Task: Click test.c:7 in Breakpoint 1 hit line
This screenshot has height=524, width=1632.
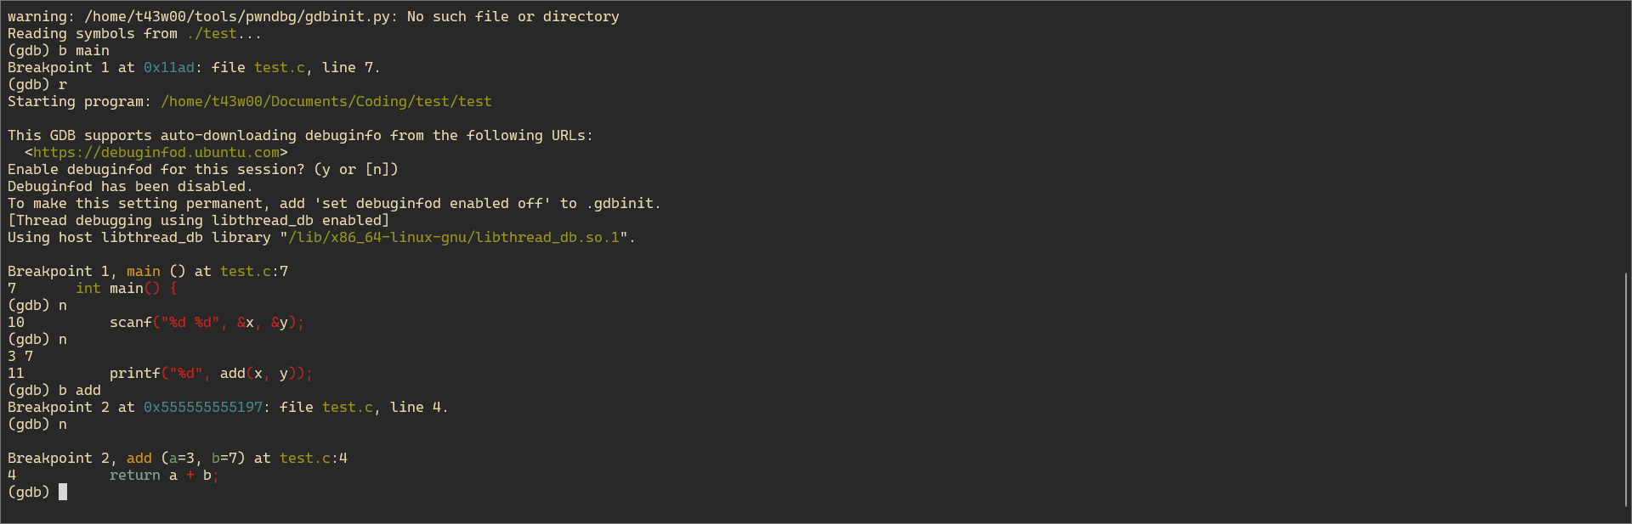Action: 254,272
